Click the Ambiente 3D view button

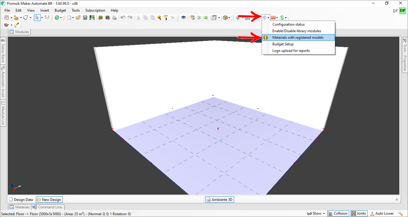click(220, 200)
